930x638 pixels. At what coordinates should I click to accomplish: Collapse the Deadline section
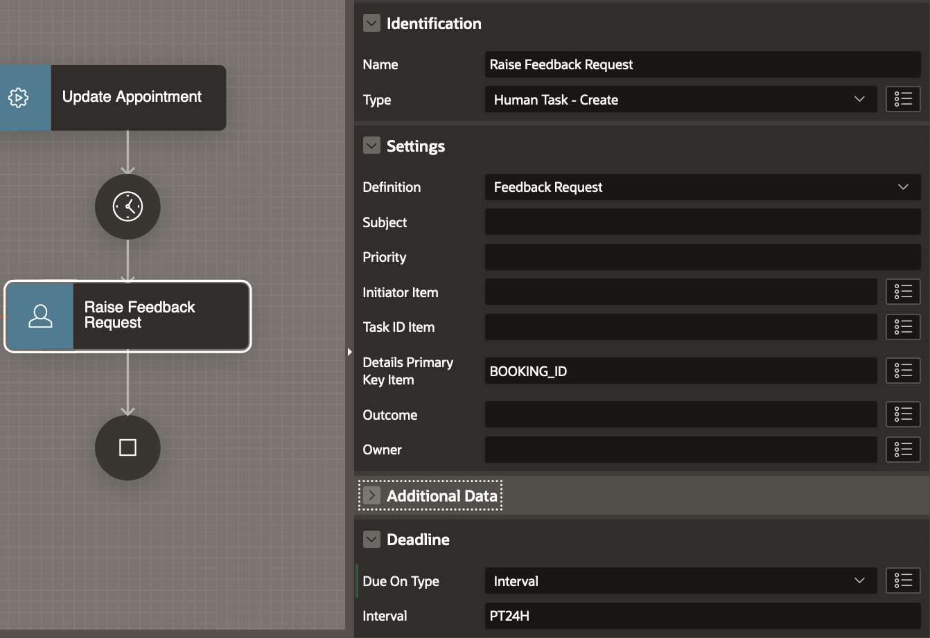(x=372, y=540)
